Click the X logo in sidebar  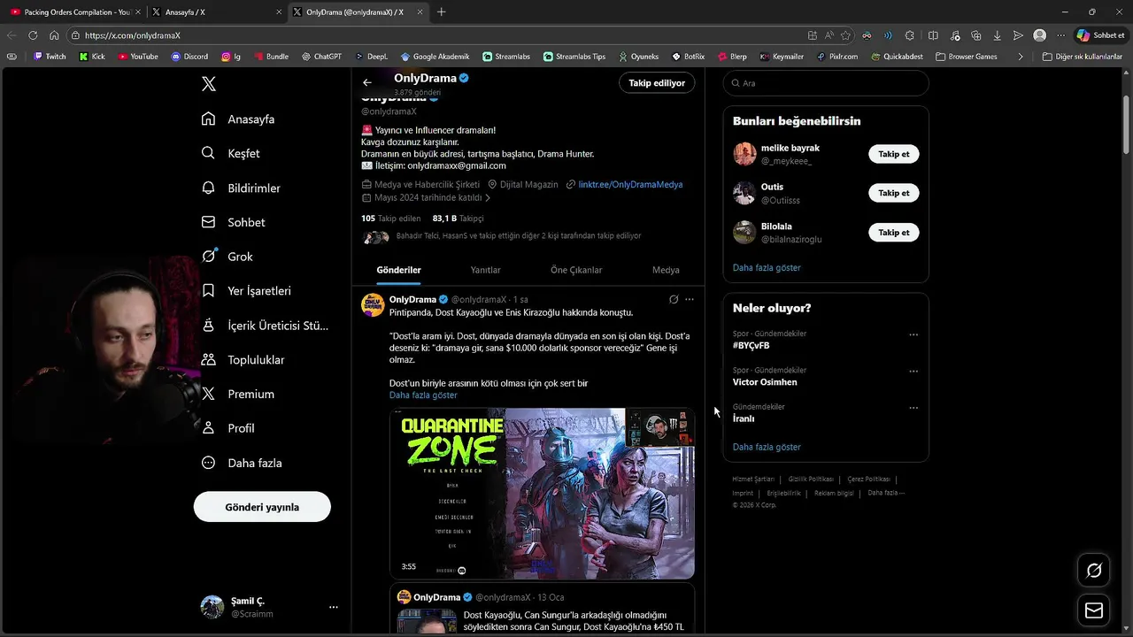point(209,84)
